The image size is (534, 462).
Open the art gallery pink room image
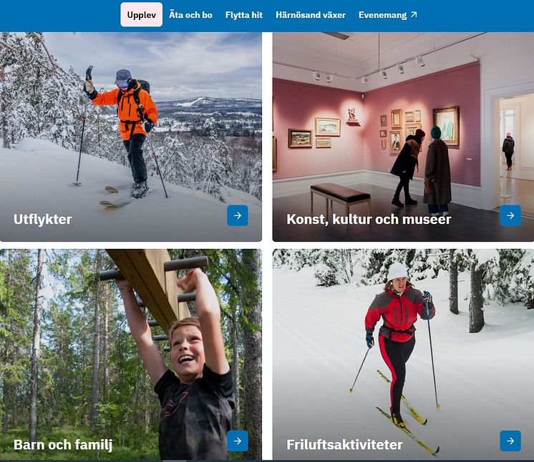click(x=403, y=137)
